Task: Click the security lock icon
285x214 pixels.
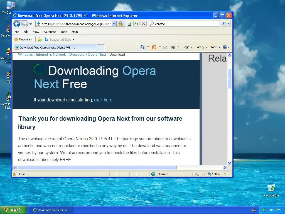Action: pos(121,24)
